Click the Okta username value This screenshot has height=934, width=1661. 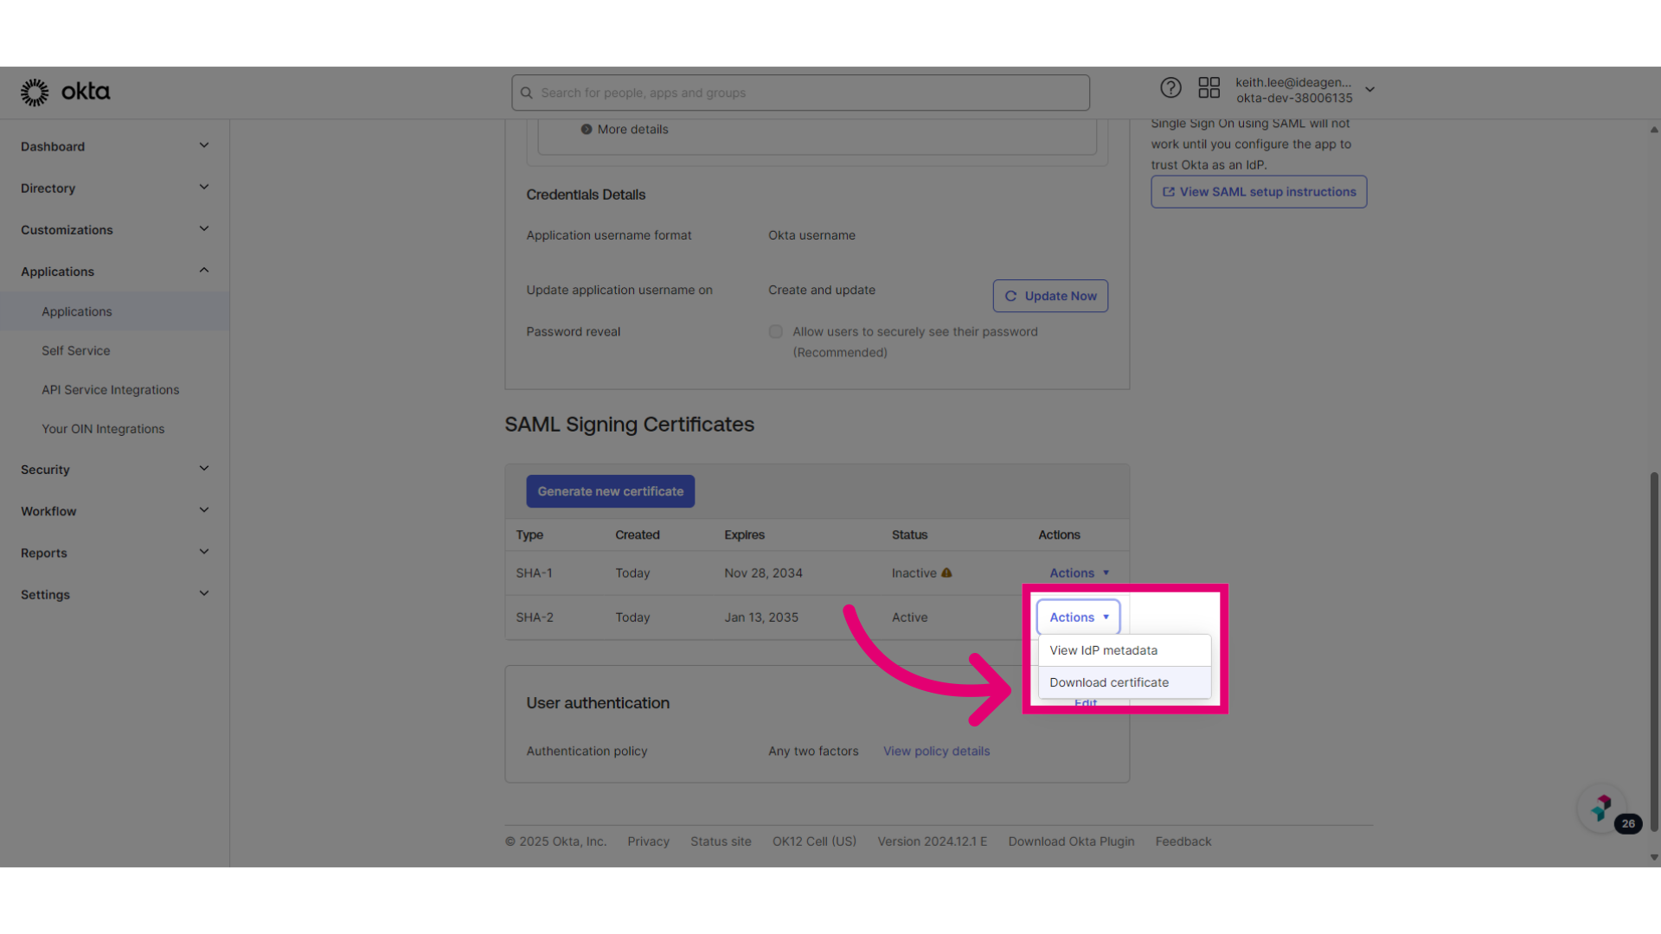coord(811,235)
